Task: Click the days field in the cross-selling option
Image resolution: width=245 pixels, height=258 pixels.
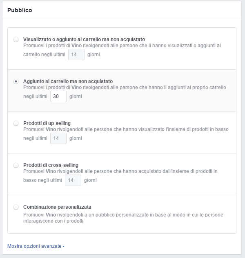Action: (x=73, y=180)
